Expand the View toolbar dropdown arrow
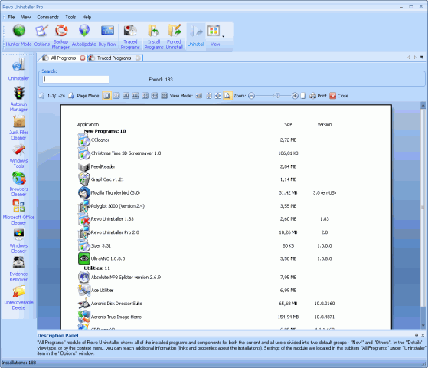 [x=224, y=36]
